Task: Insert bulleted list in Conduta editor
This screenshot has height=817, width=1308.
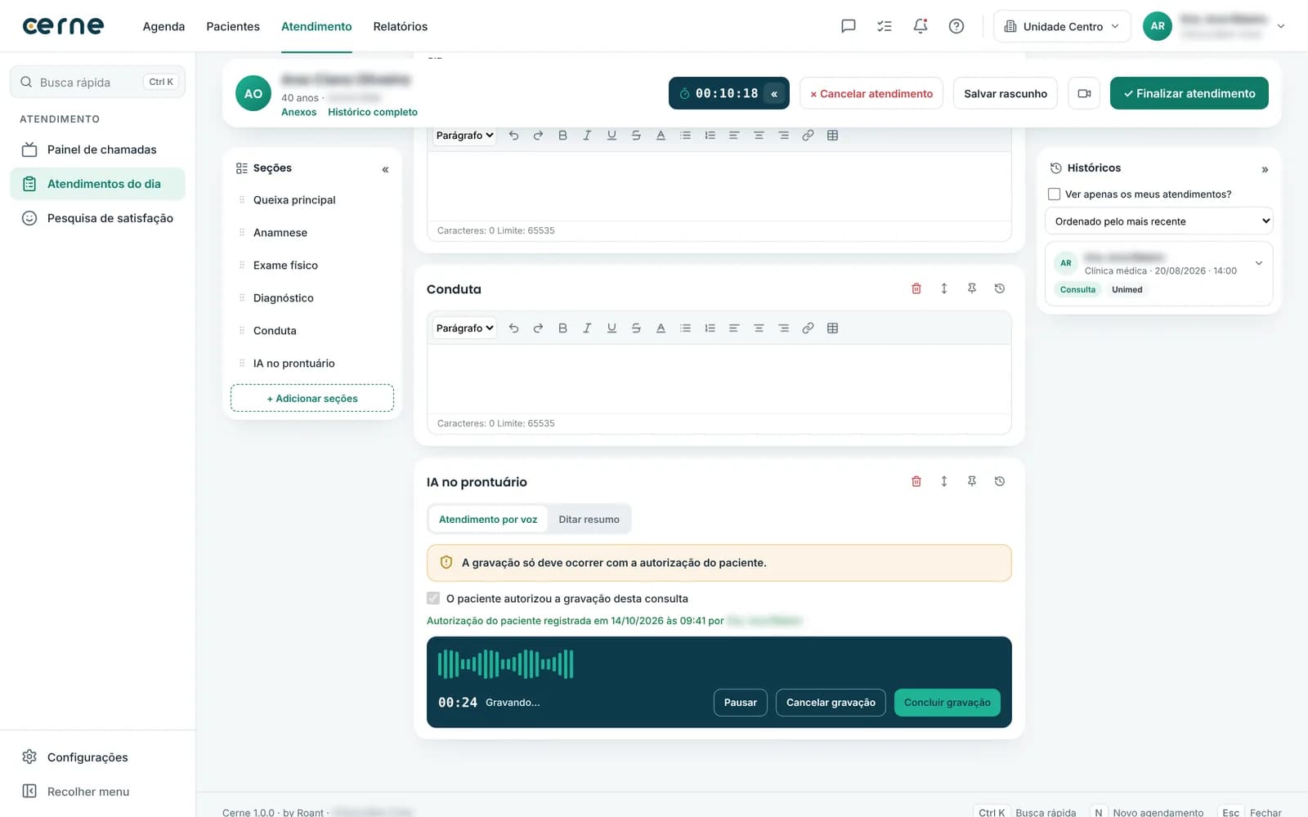Action: click(685, 328)
